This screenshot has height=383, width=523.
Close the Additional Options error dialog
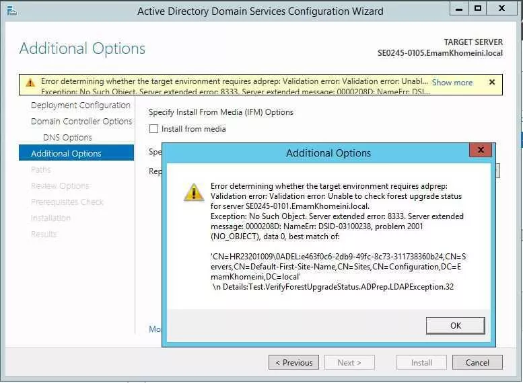point(481,151)
